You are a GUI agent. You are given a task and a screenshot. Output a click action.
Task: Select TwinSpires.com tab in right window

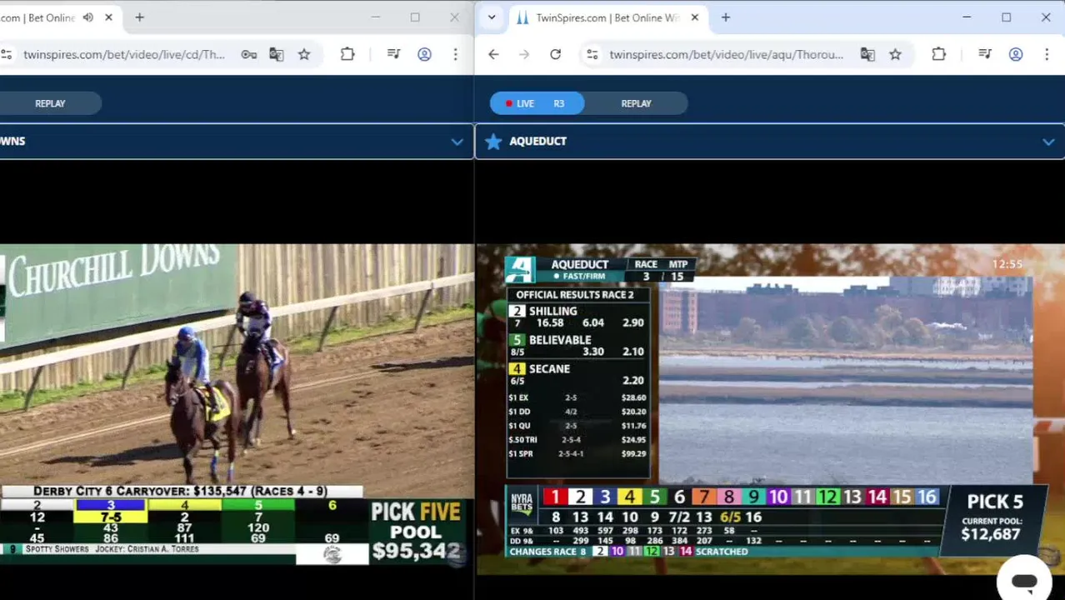[x=607, y=17]
